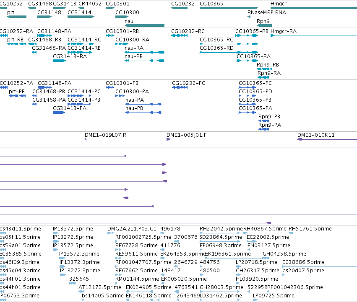
Task: Click transcript CG10365-RC
Action: [229, 44]
